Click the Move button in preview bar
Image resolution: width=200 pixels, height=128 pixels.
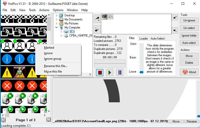pyautogui.click(x=176, y=121)
